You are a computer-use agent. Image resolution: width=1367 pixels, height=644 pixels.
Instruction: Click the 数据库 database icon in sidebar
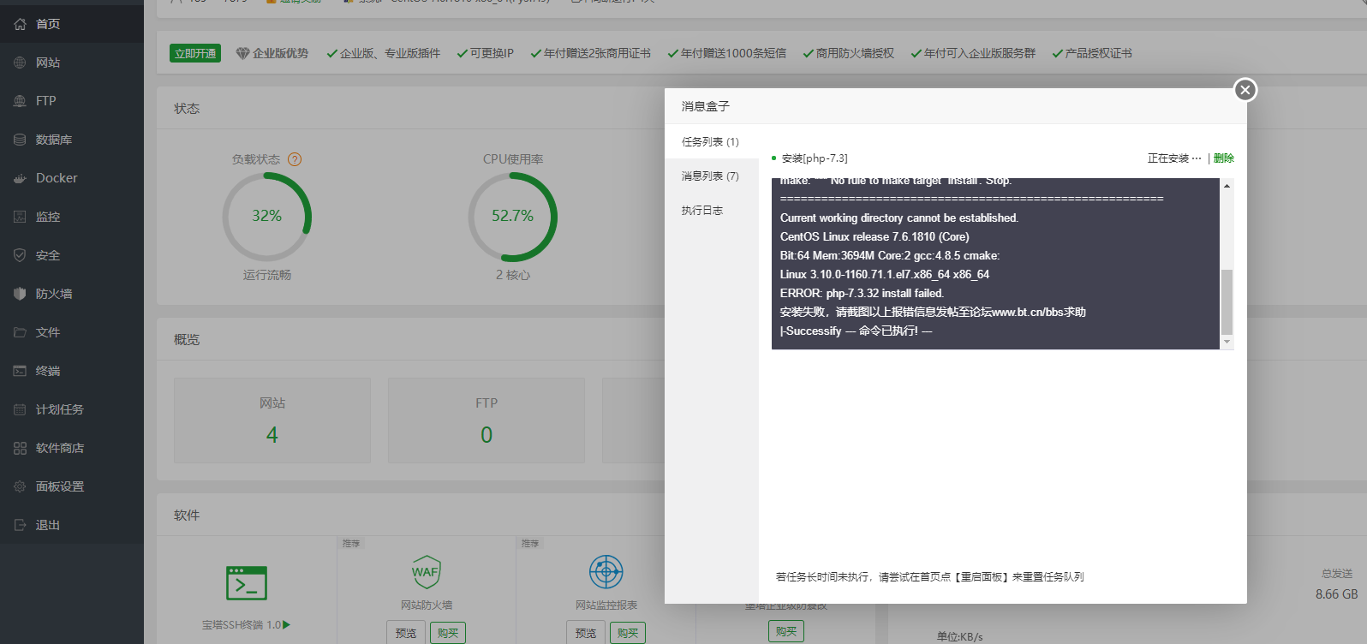[21, 140]
